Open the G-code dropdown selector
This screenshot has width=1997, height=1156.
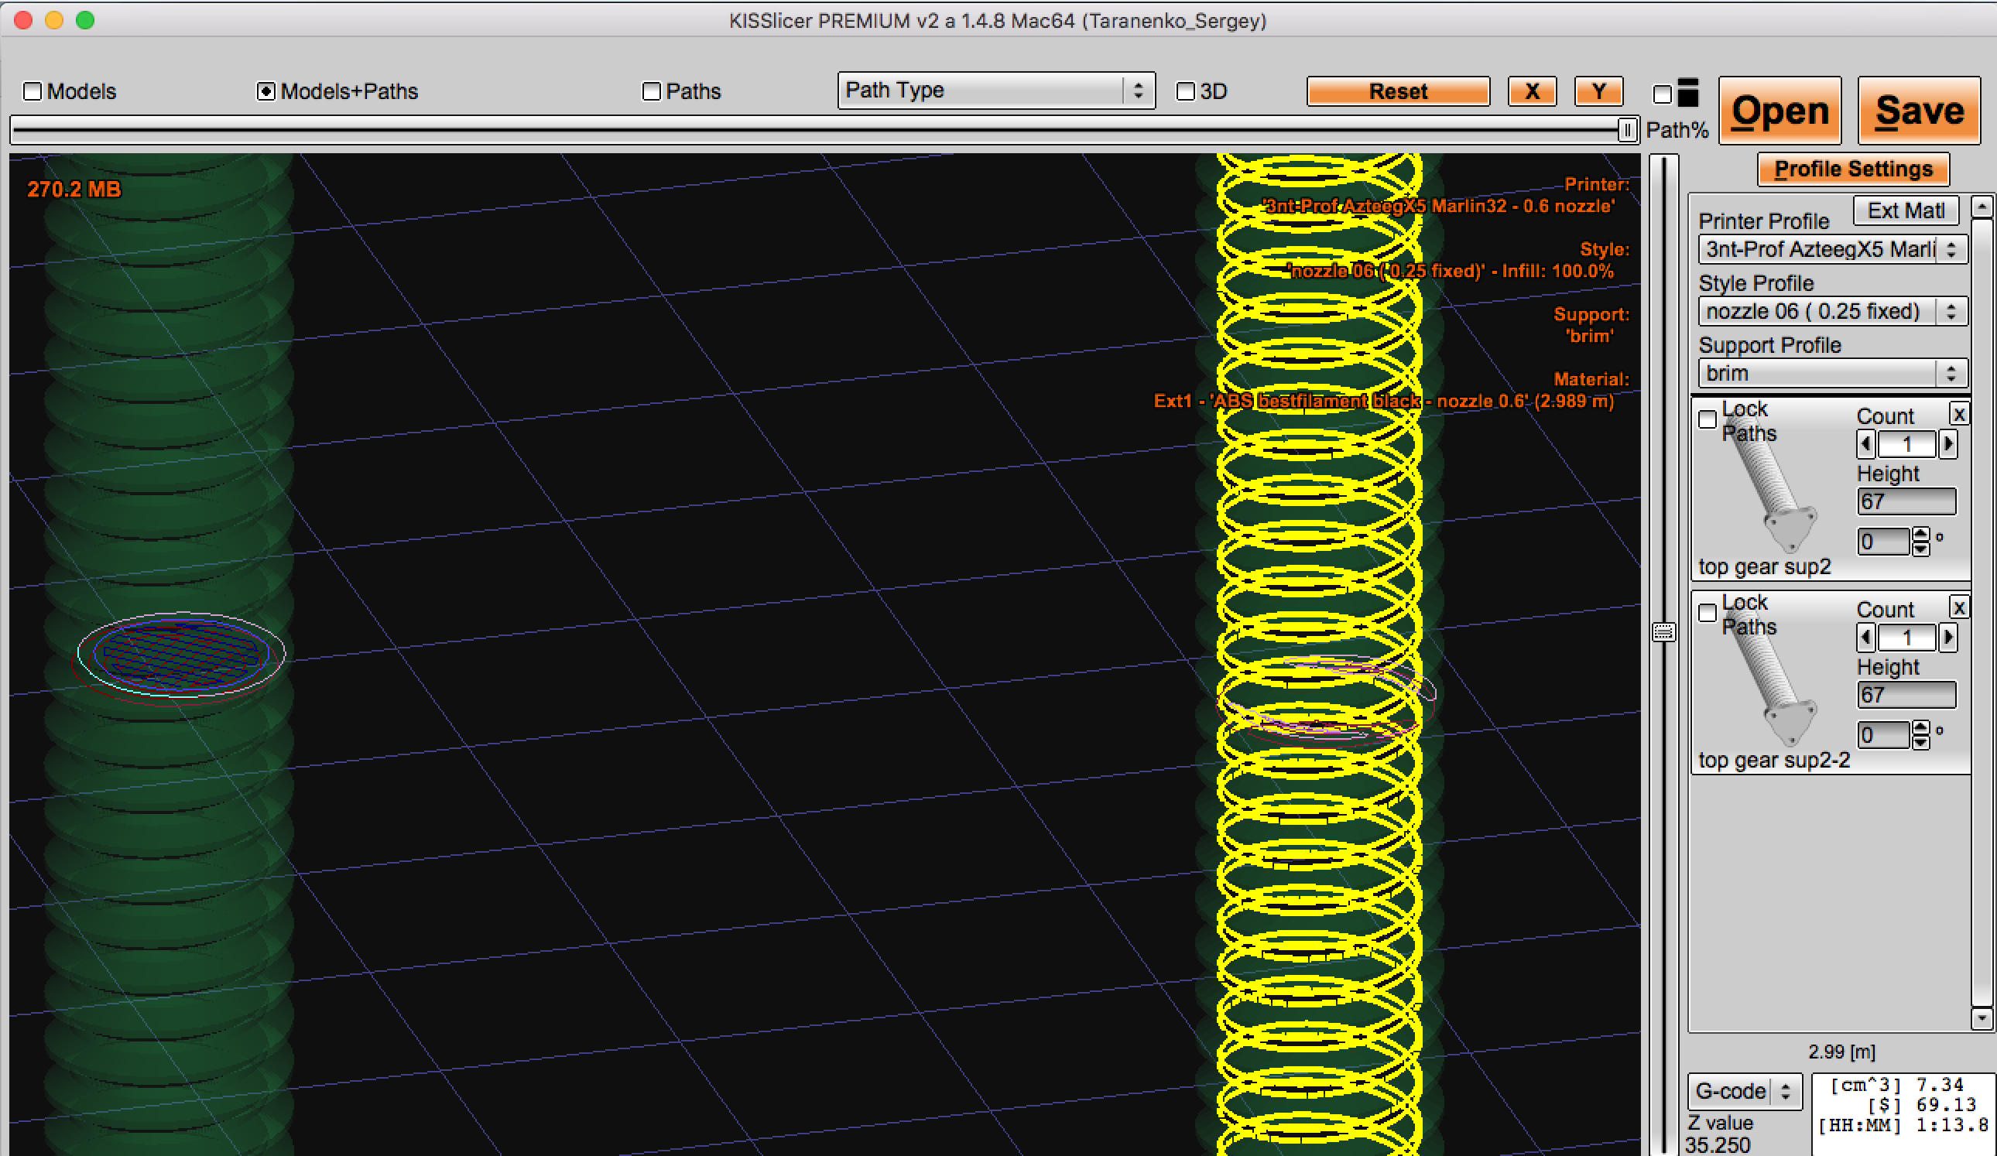[x=1743, y=1092]
